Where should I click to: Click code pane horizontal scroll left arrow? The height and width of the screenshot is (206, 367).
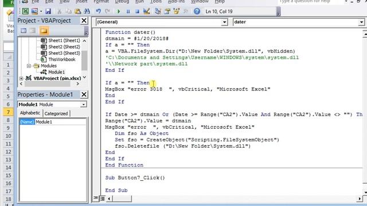(x=109, y=199)
